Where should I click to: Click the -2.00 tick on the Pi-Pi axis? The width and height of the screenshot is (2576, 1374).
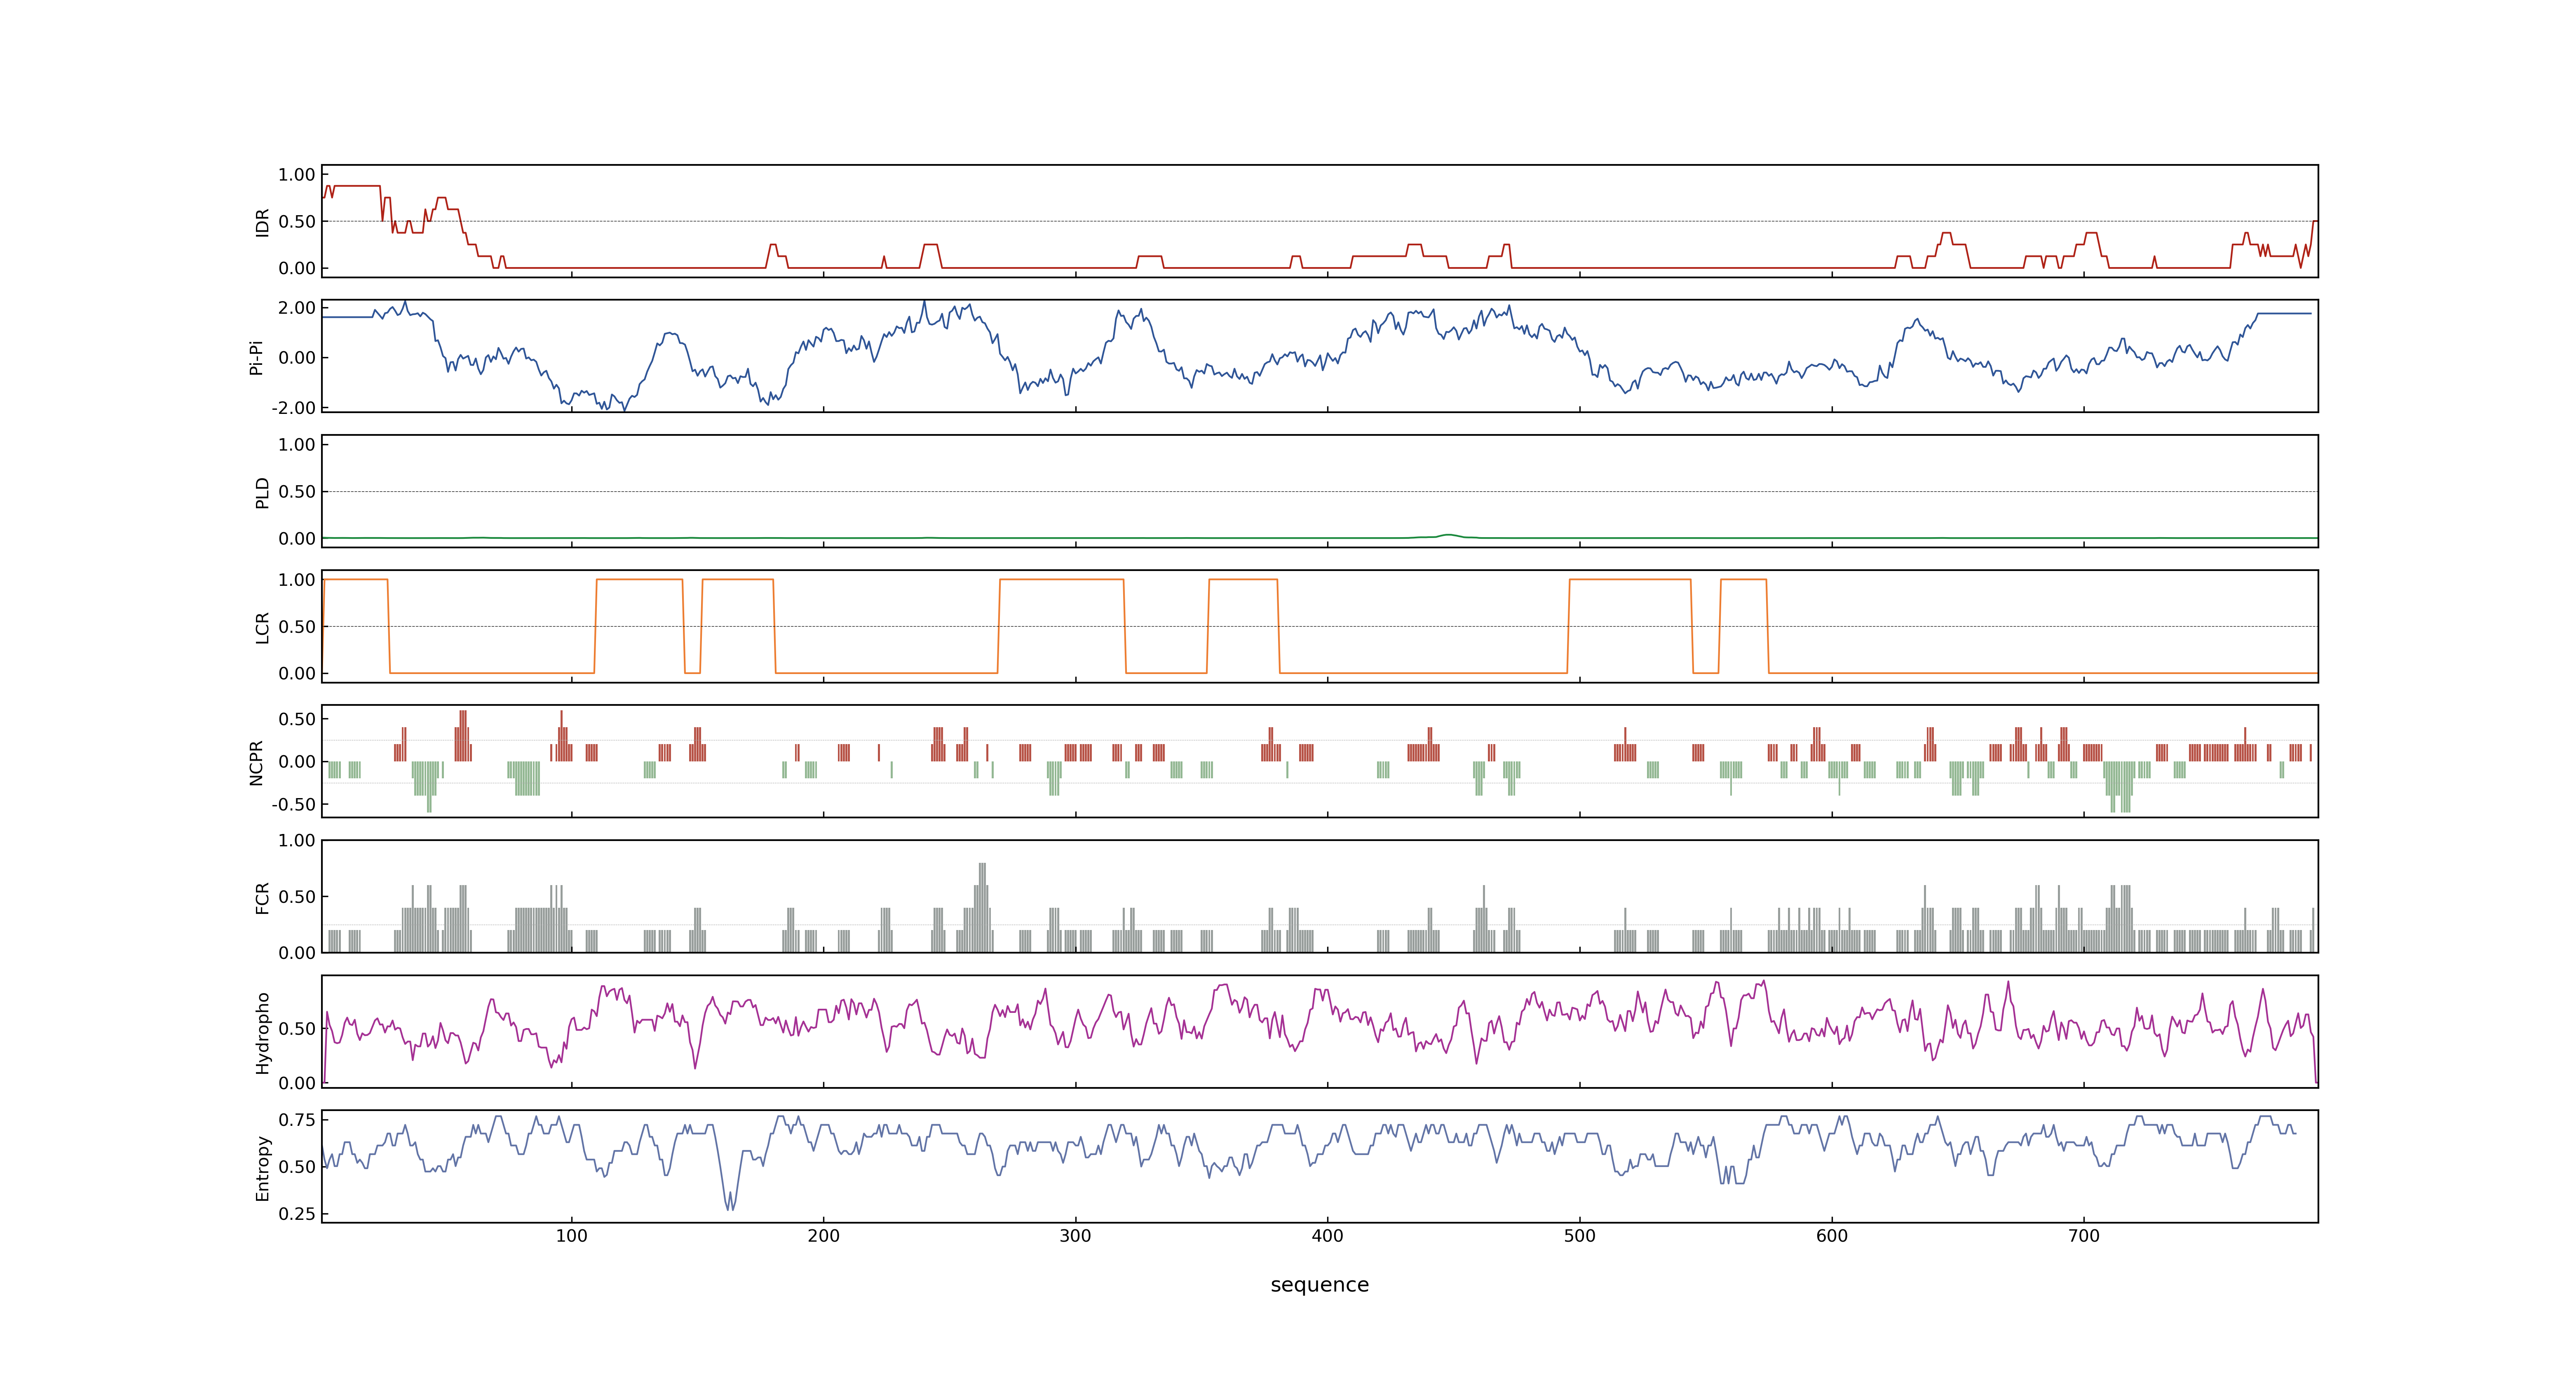pyautogui.click(x=293, y=408)
